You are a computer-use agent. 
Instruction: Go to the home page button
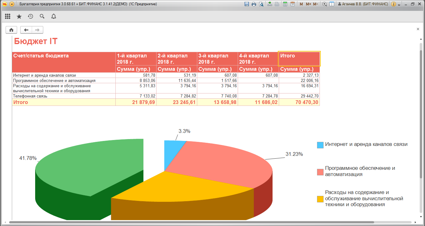pyautogui.click(x=12, y=30)
